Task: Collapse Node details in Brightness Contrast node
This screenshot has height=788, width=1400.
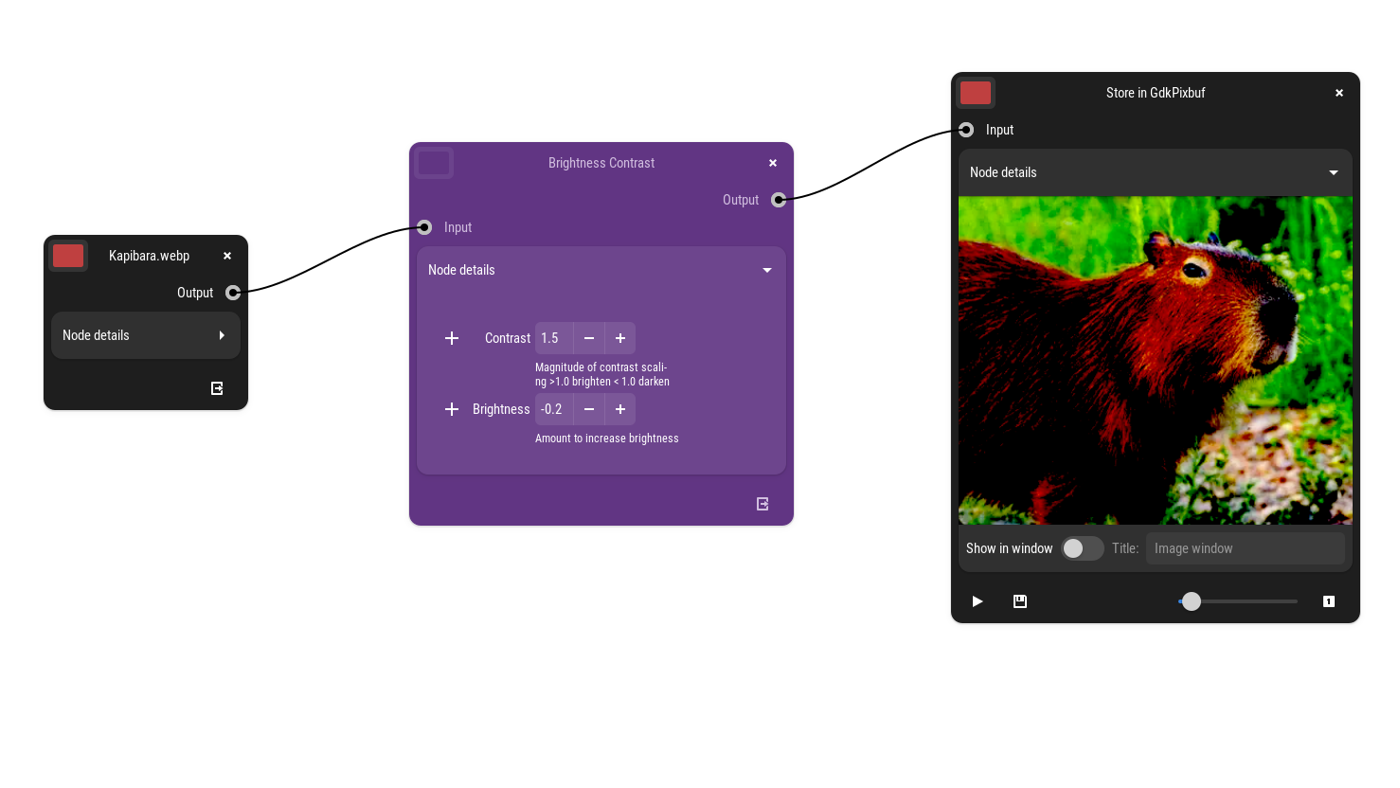Action: [x=767, y=270]
